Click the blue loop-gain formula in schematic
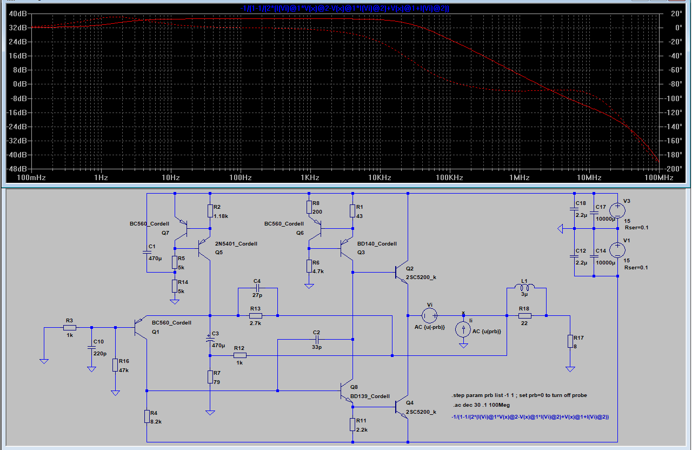Screen dimensions: 692x450 pyautogui.click(x=531, y=416)
